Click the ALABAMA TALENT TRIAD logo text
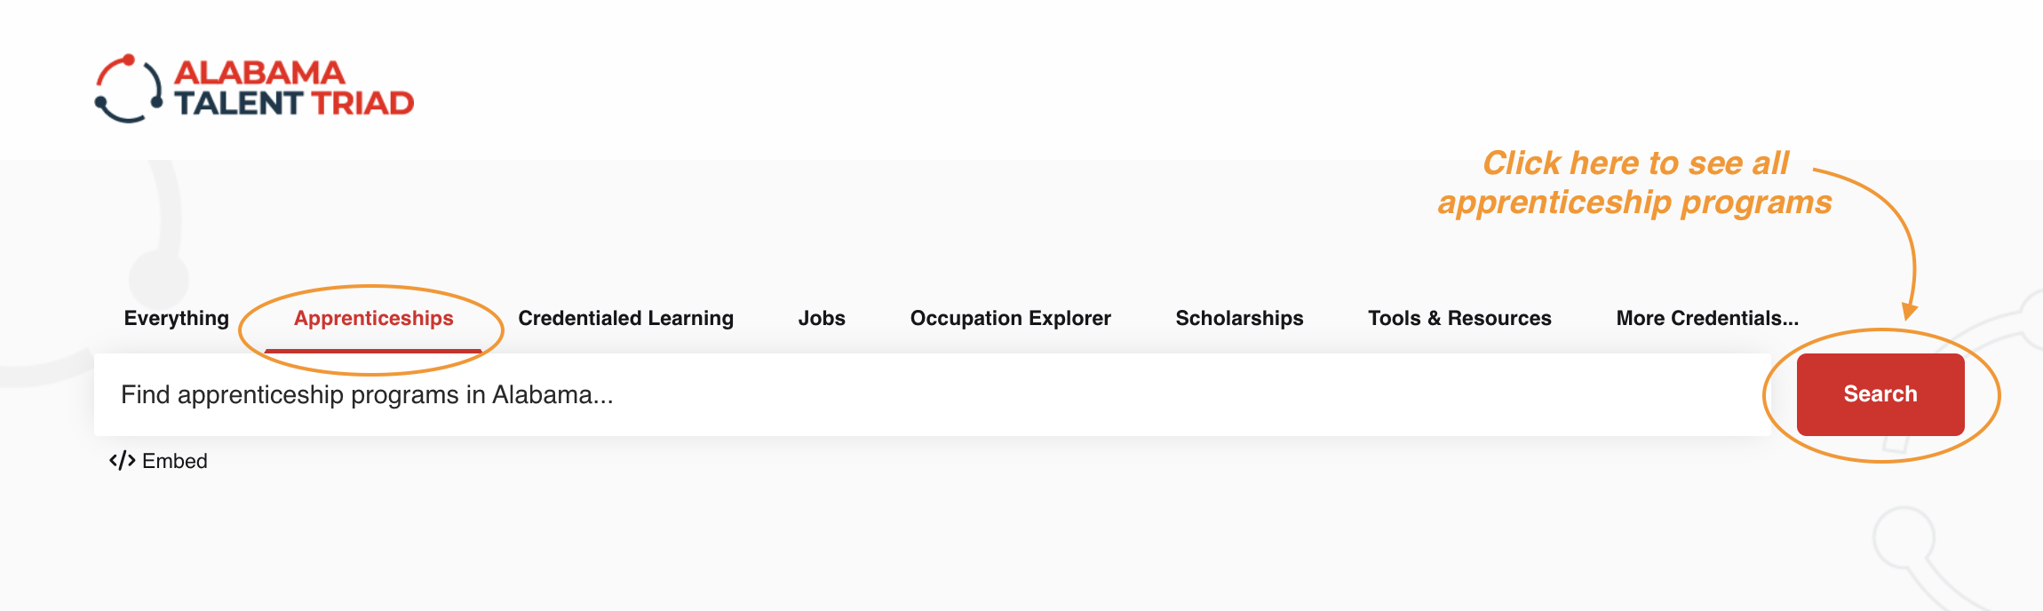The image size is (2043, 611). click(293, 89)
